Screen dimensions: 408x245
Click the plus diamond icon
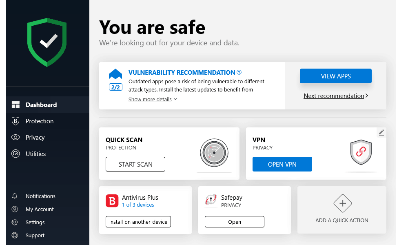point(342,203)
